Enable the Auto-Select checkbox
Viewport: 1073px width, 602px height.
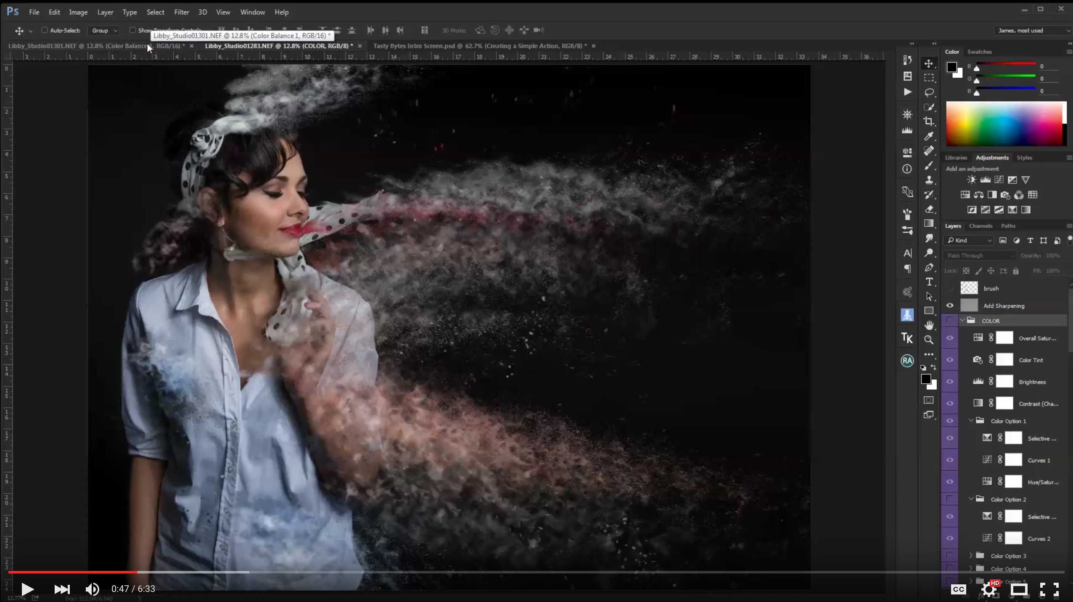tap(44, 30)
